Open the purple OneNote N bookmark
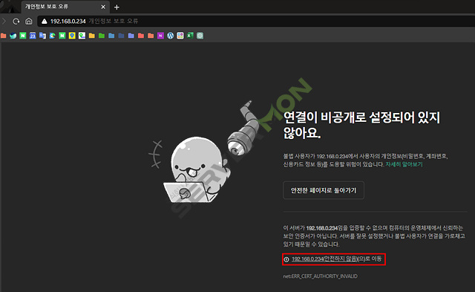 pyautogui.click(x=160, y=36)
